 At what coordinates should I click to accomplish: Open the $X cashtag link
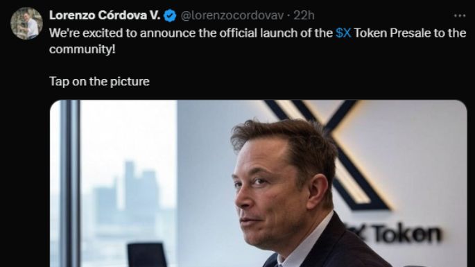pyautogui.click(x=343, y=33)
